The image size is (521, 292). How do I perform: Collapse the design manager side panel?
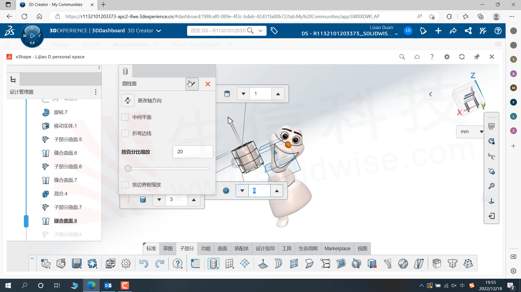[99, 68]
